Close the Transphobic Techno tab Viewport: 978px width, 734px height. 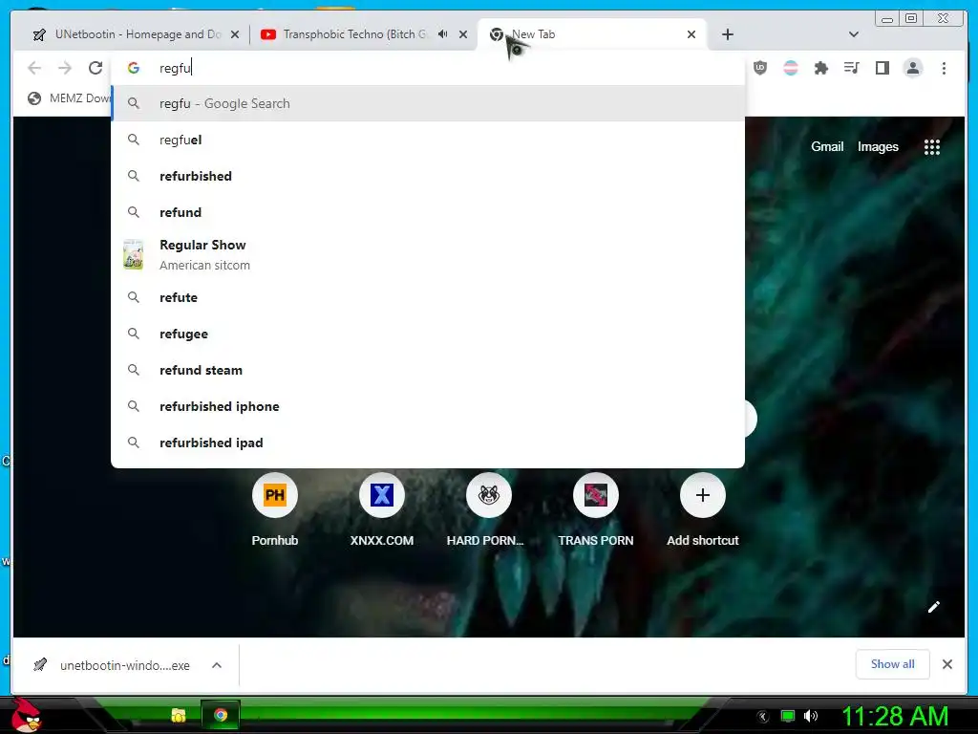463,34
